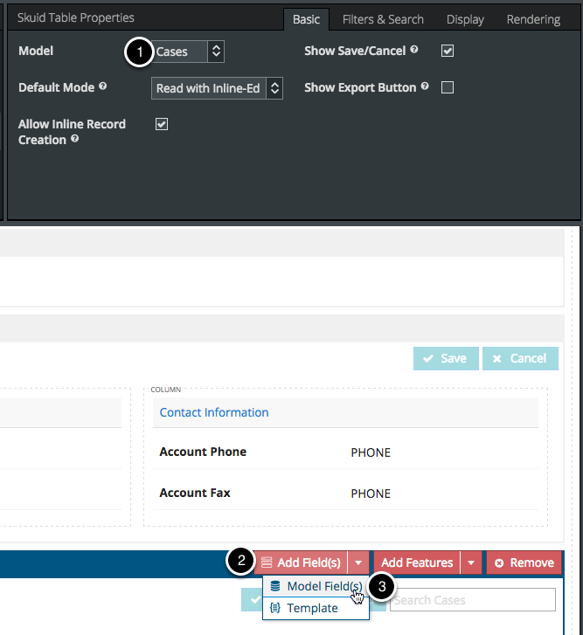Viewport: 583px width, 635px height.
Task: Click the Remove button's circled X icon
Action: pos(499,563)
